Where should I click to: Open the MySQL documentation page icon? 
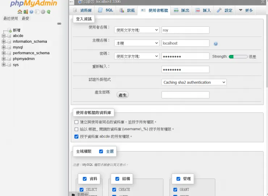tap(37, 12)
